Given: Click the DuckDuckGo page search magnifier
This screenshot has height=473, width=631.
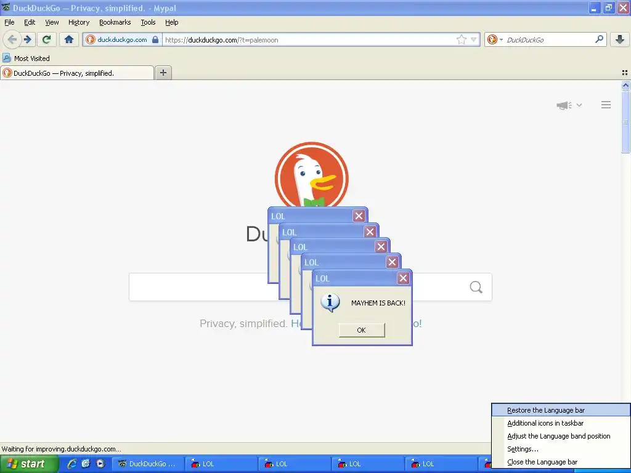Looking at the screenshot, I should click(476, 287).
